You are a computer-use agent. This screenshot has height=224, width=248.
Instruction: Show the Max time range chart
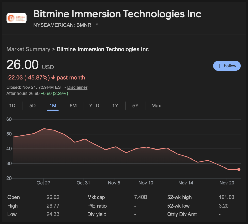click(156, 106)
